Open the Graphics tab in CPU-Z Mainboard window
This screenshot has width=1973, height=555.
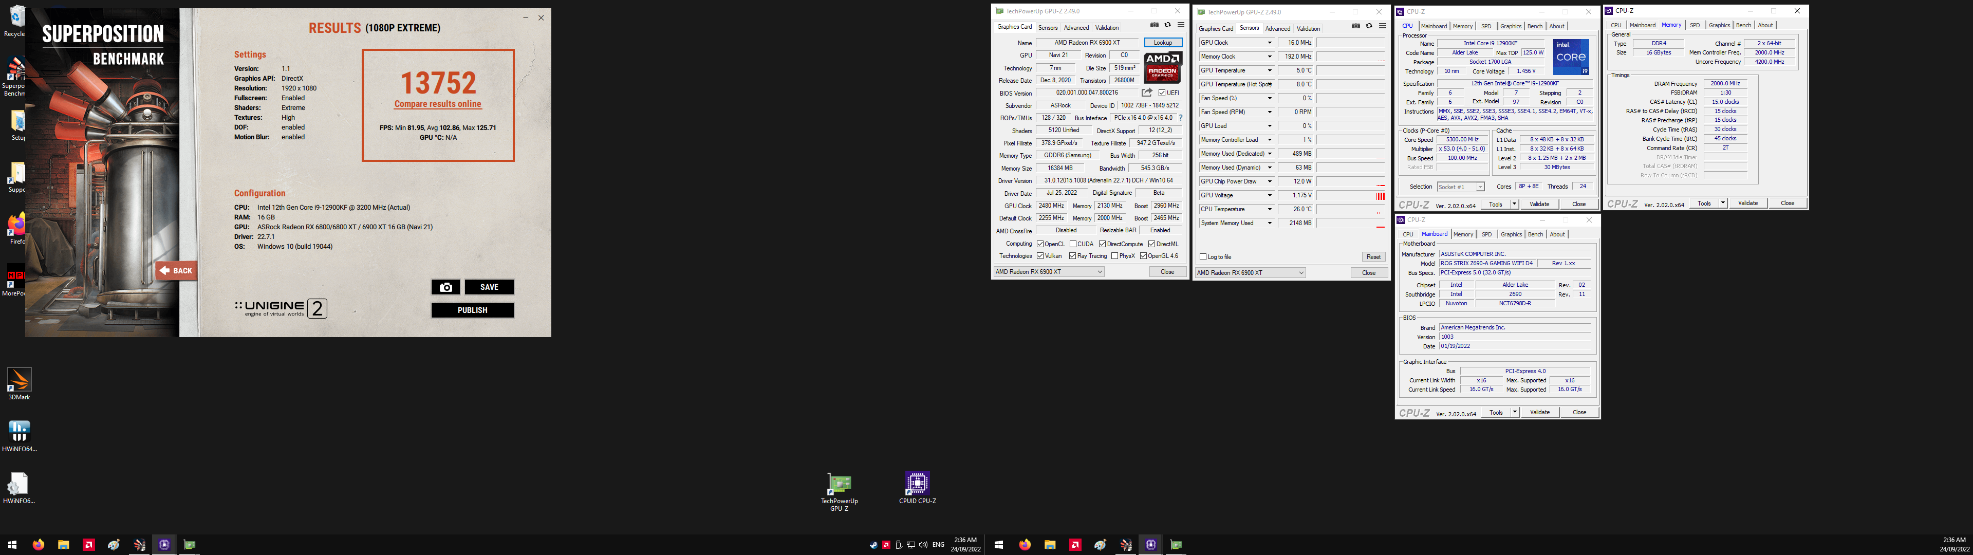point(1511,234)
